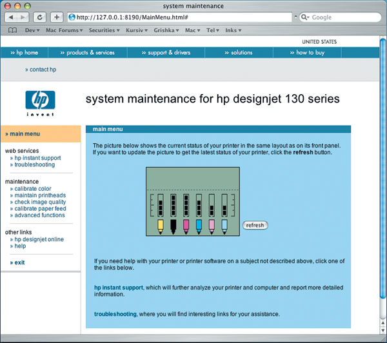
Task: Close the window with the red button
Action: (x=8, y=6)
